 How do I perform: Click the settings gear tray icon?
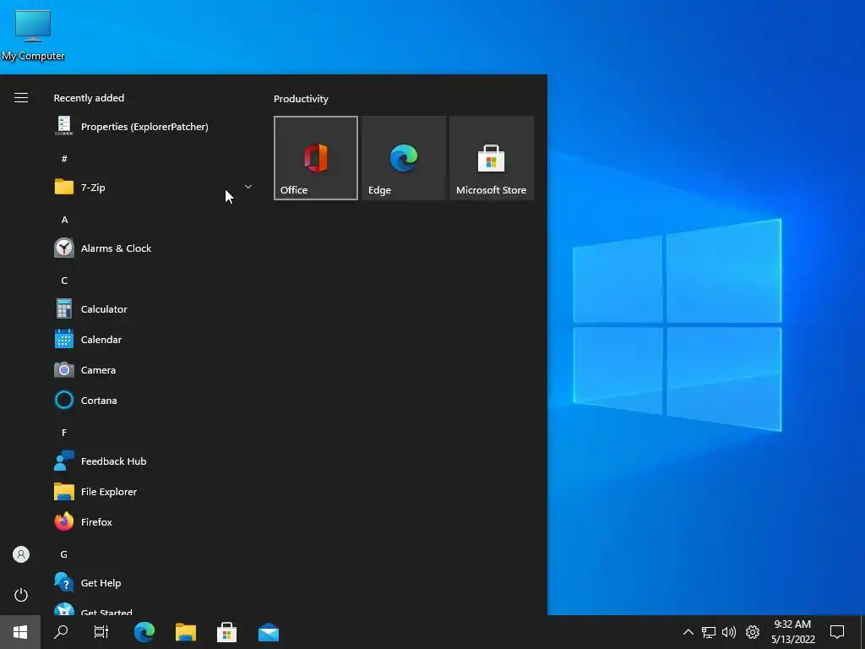(753, 632)
